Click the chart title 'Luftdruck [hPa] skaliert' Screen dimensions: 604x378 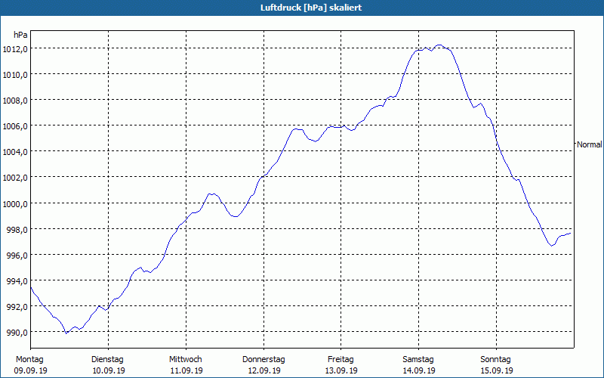tap(311, 8)
